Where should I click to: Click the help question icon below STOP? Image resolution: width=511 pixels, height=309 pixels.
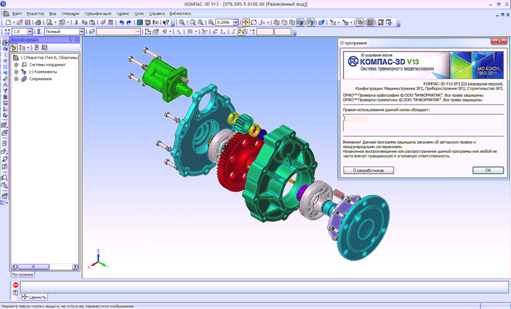(15, 293)
